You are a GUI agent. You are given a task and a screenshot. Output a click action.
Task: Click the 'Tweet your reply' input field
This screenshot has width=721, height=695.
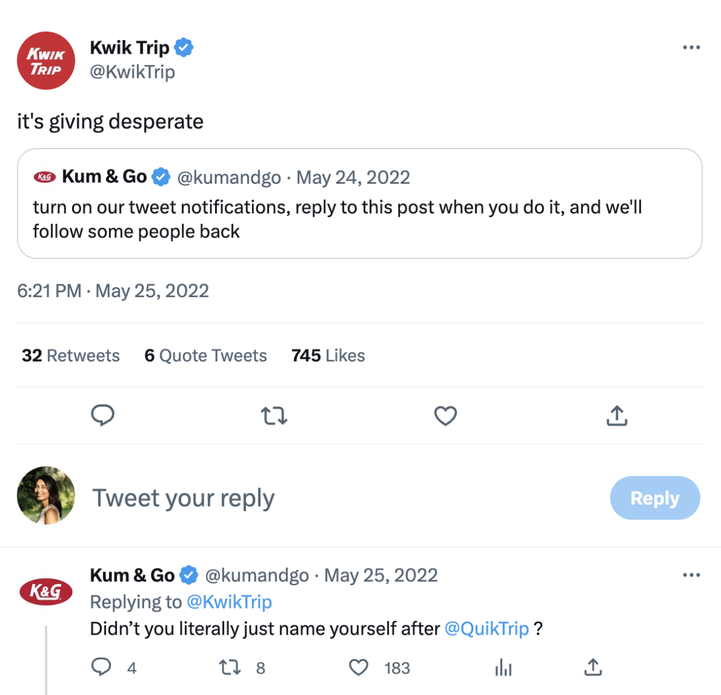pos(183,498)
